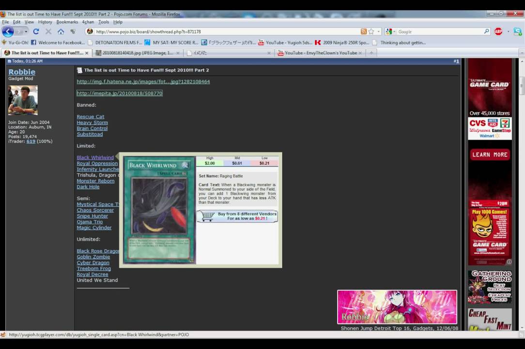Open Robbie's user profile link

point(22,72)
